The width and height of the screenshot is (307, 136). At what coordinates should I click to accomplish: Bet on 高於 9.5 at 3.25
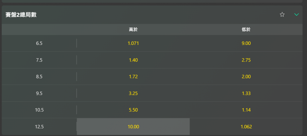click(x=133, y=93)
